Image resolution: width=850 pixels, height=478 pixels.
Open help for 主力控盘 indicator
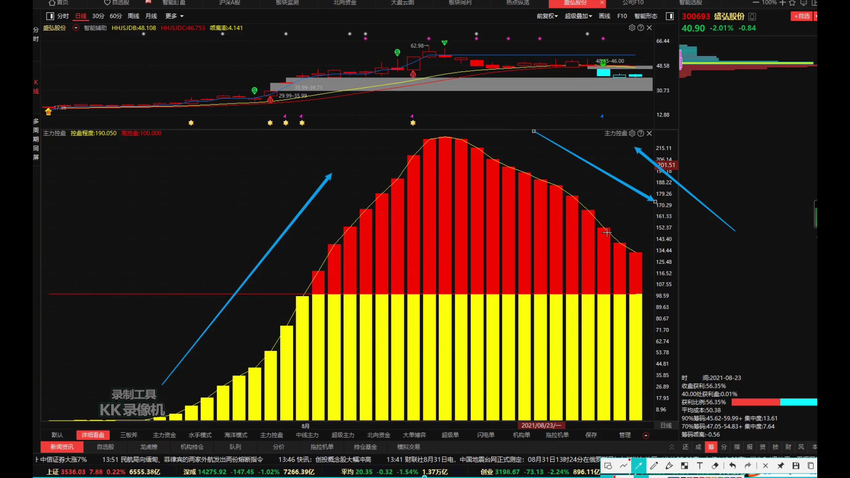[641, 133]
